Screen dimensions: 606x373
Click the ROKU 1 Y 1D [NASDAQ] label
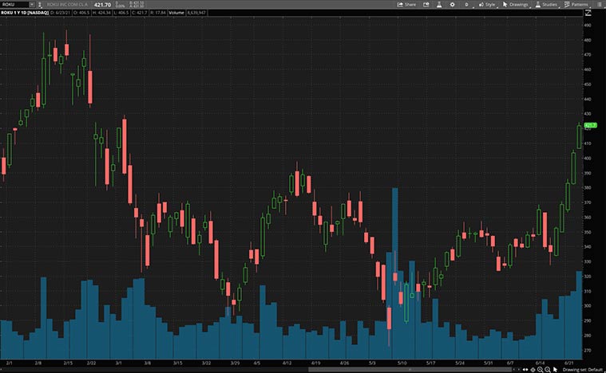coord(24,13)
